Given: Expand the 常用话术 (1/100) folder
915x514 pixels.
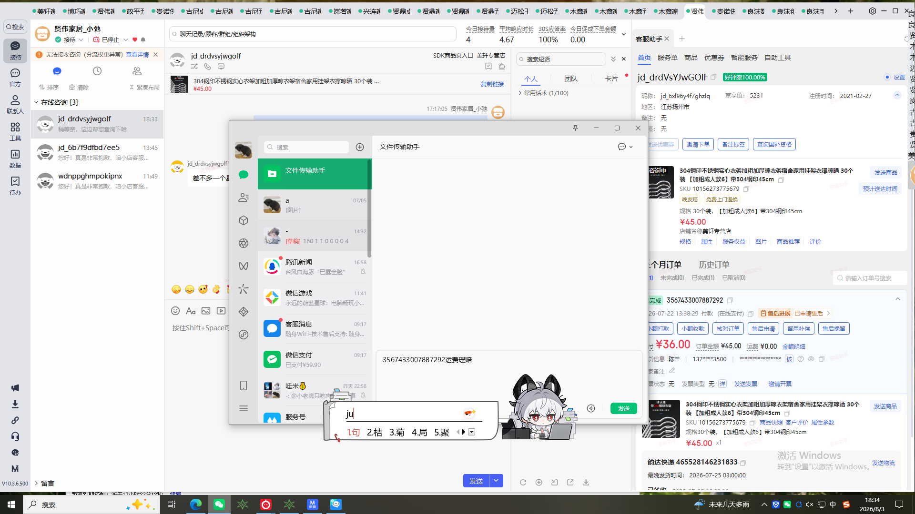Looking at the screenshot, I should (x=520, y=93).
